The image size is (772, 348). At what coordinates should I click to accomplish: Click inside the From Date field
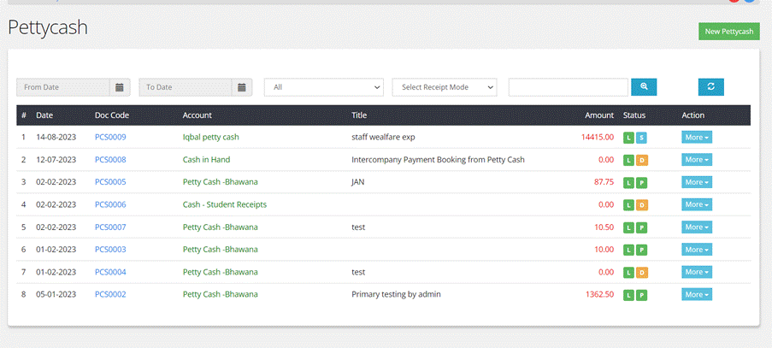coord(64,87)
